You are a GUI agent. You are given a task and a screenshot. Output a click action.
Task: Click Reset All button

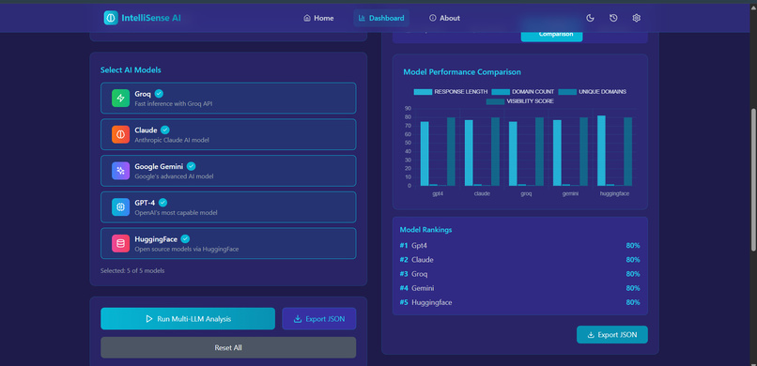[x=228, y=347]
